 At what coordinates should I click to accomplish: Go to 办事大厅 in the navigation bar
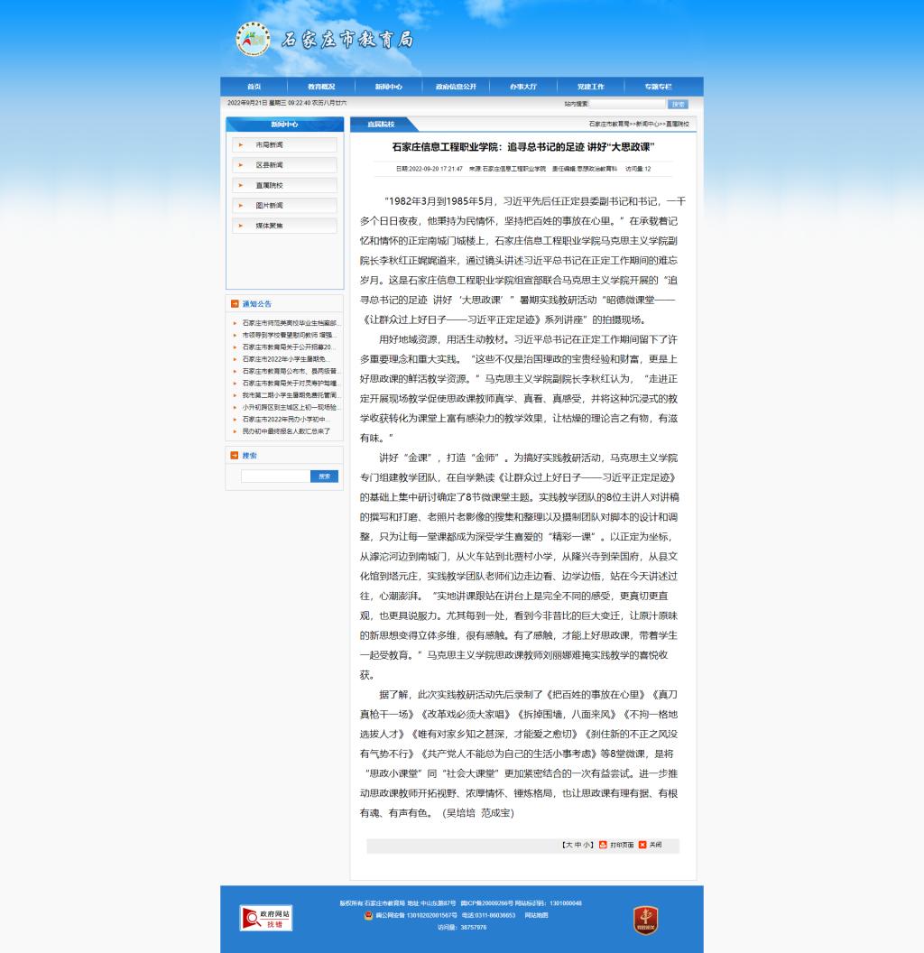[522, 87]
